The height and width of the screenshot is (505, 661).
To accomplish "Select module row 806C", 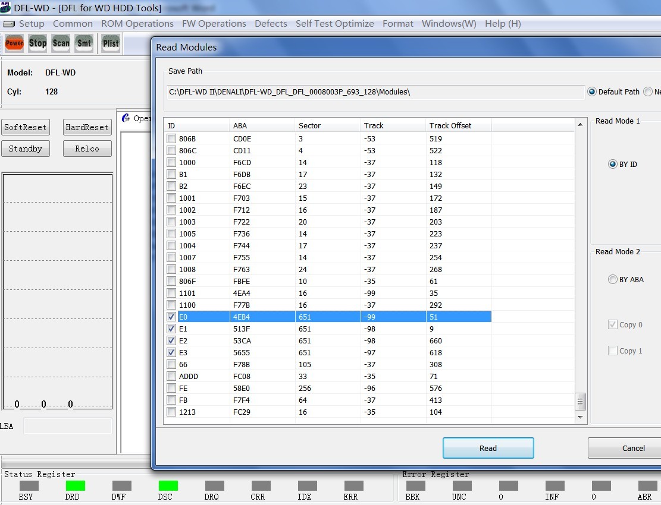I will (x=328, y=151).
